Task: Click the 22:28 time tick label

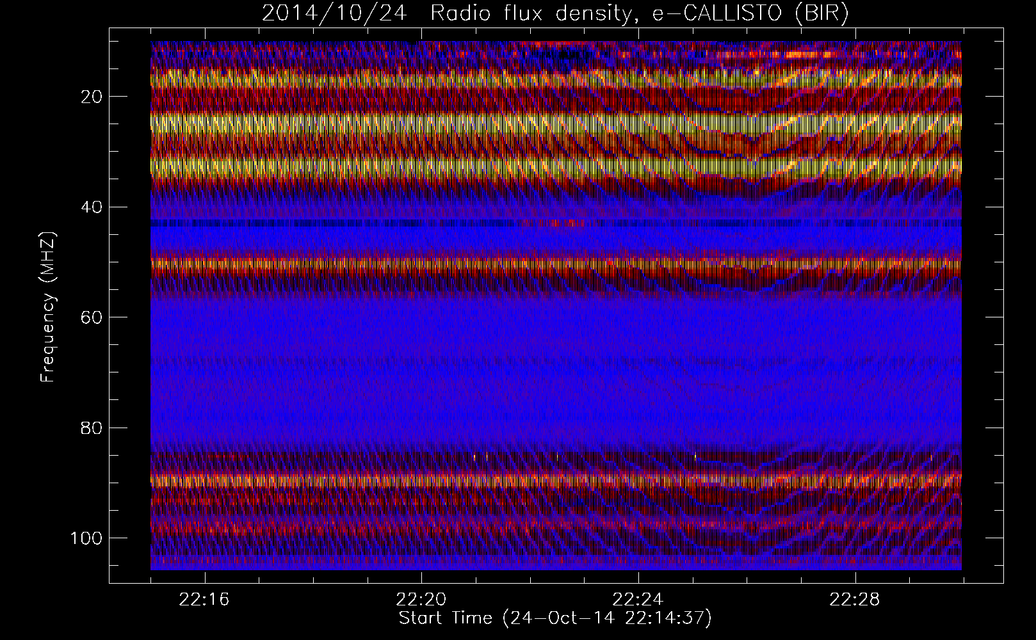Action: point(854,600)
